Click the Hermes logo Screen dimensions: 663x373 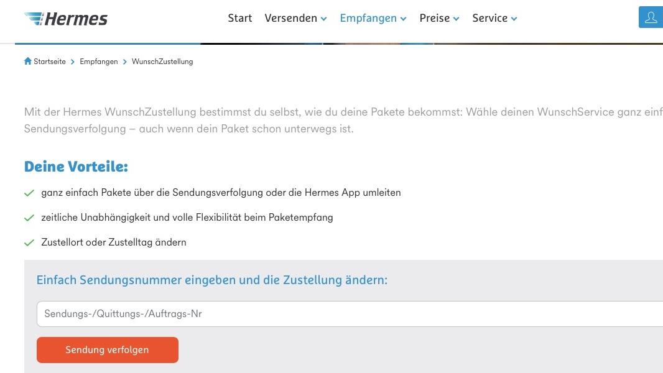(x=65, y=19)
